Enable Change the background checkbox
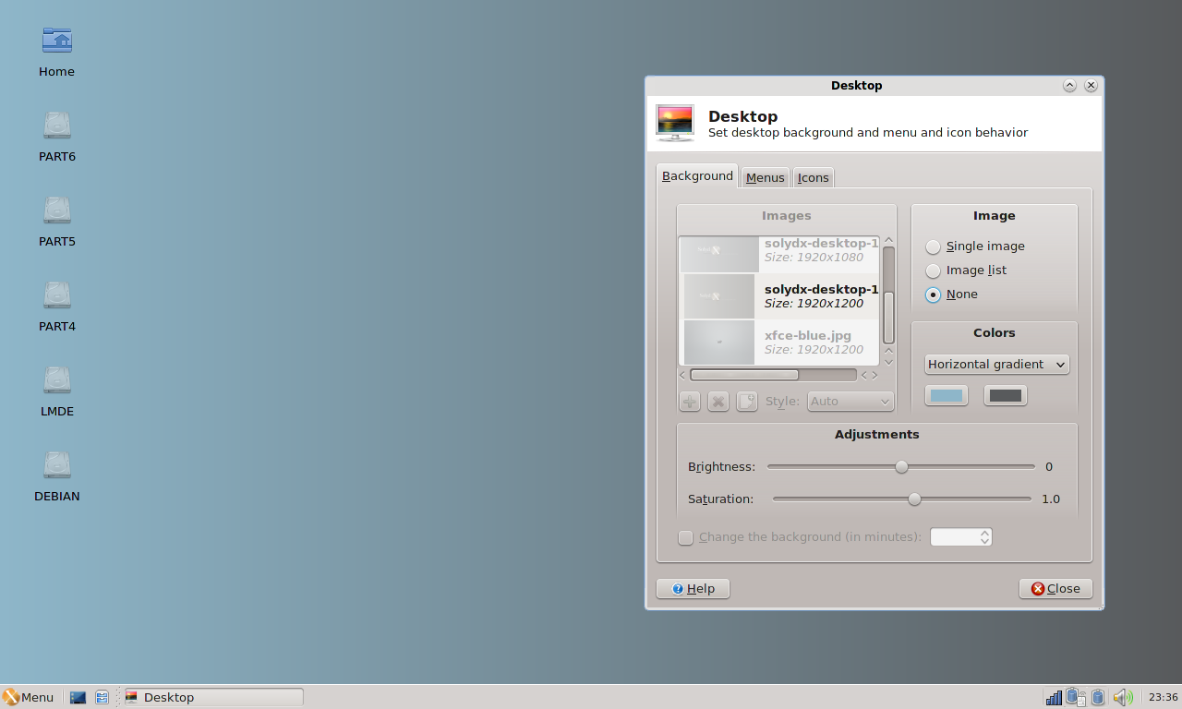This screenshot has height=709, width=1182. click(x=686, y=537)
